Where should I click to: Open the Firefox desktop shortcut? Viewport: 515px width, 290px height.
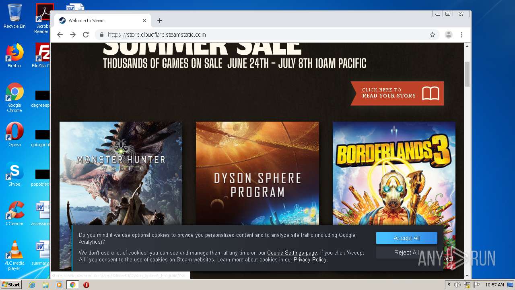point(14,55)
